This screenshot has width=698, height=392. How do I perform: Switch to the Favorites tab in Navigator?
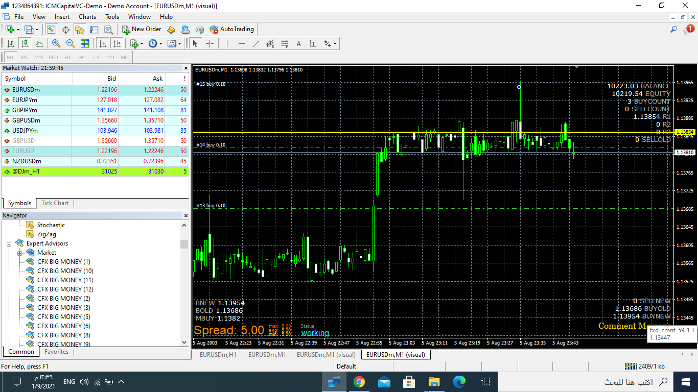pos(56,352)
